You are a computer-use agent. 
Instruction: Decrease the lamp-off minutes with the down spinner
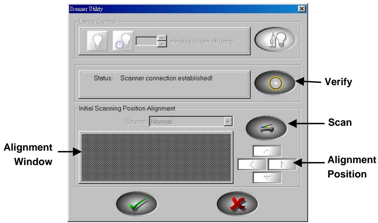(162, 44)
